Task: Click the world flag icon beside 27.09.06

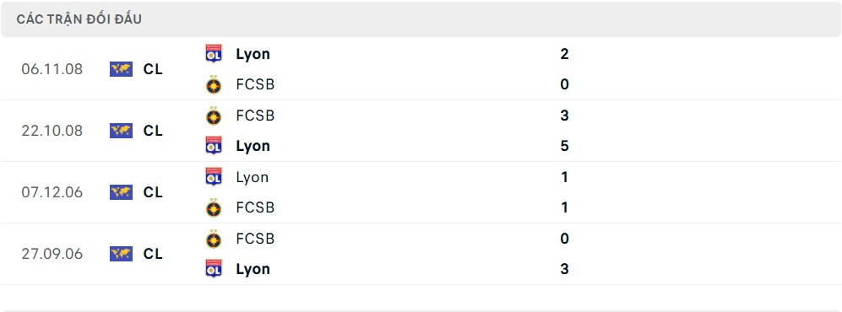Action: (121, 254)
